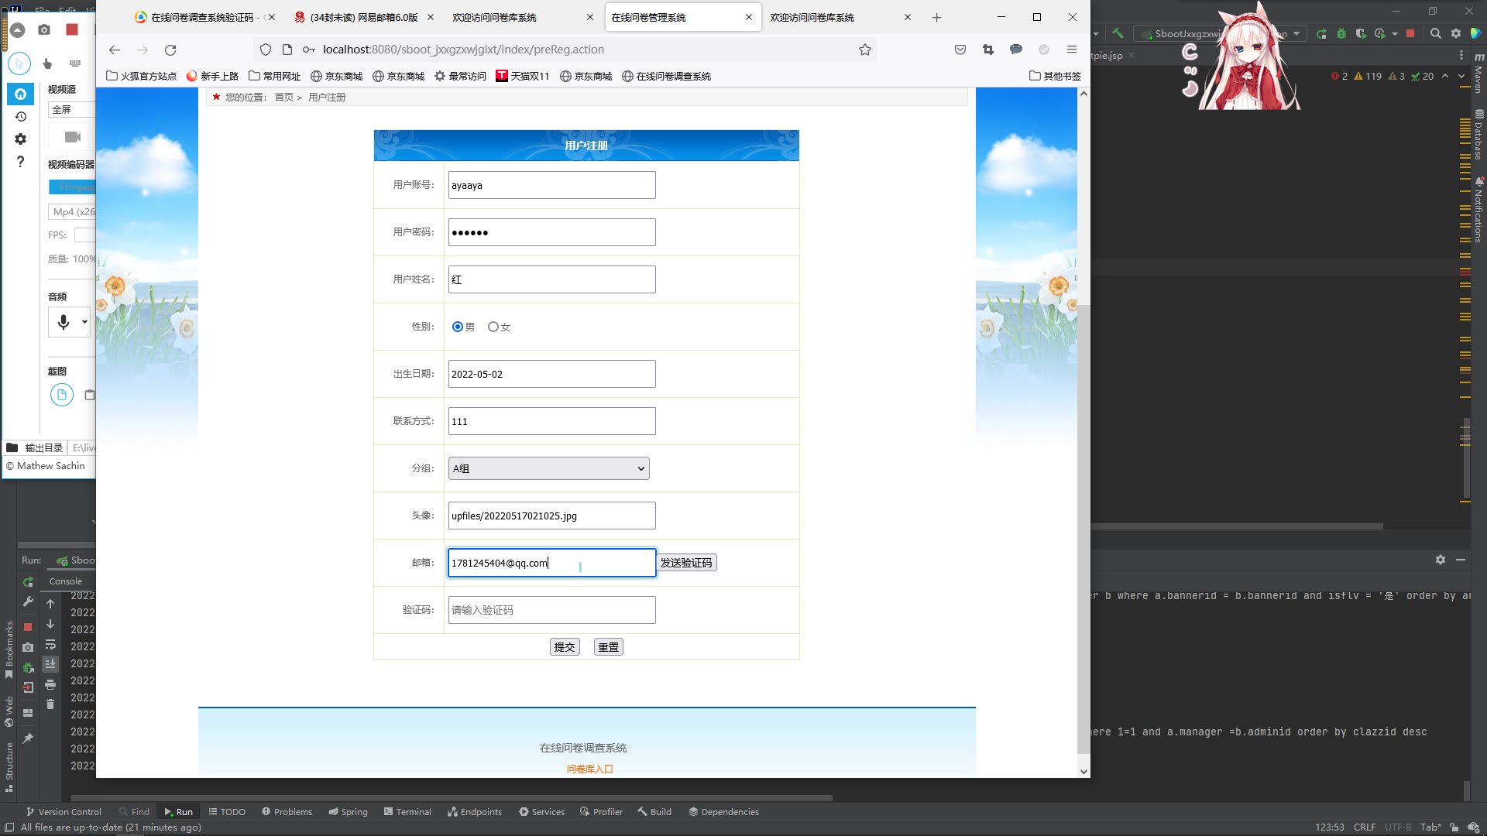
Task: Click the 发送验证码 button
Action: click(x=686, y=563)
